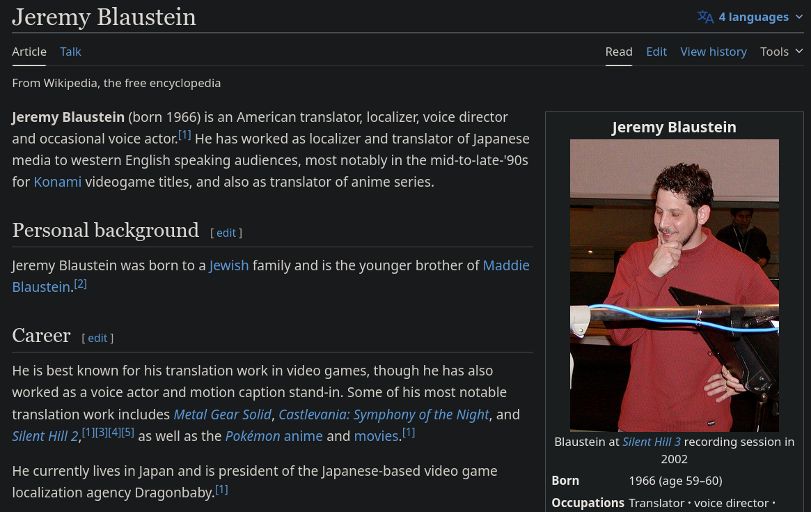Open the Maddie Blaustein link
Viewport: 811px width, 512px height.
pos(506,265)
